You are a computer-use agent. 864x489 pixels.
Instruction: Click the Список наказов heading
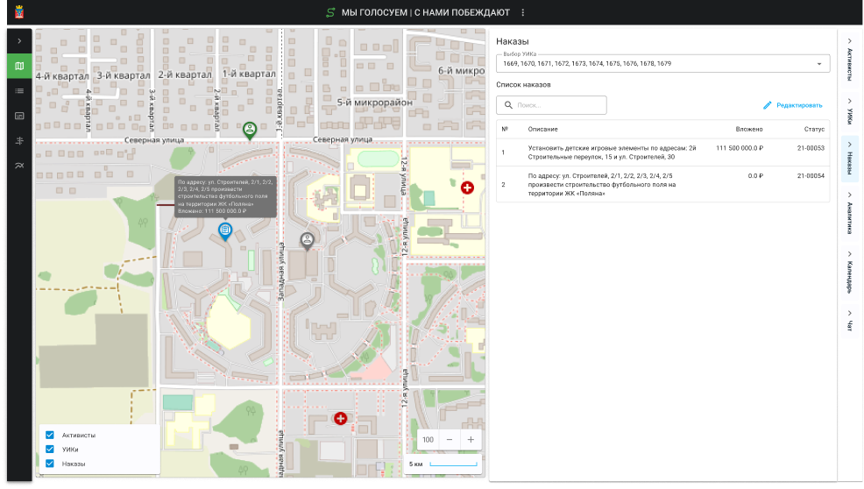tap(523, 84)
